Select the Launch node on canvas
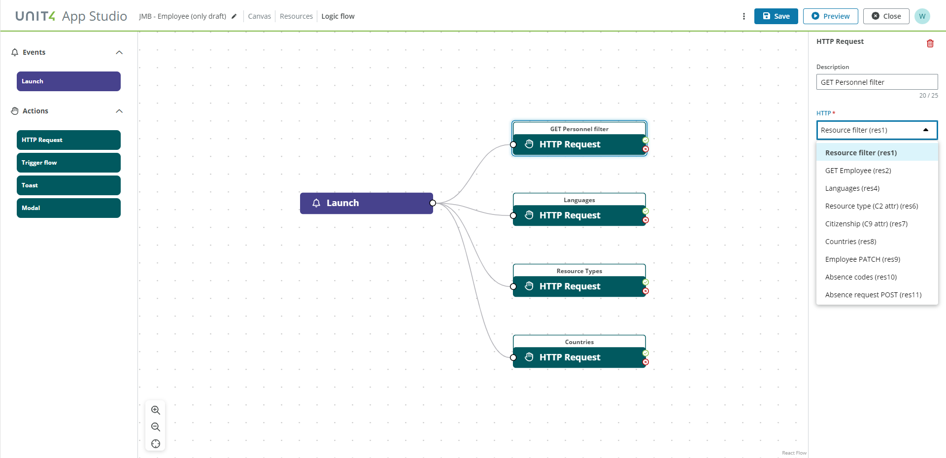 click(367, 203)
